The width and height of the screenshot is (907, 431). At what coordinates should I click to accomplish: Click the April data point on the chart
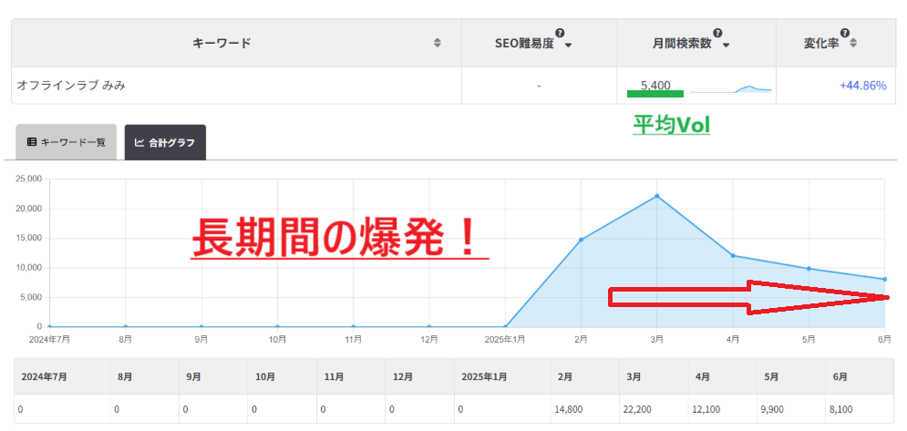732,255
